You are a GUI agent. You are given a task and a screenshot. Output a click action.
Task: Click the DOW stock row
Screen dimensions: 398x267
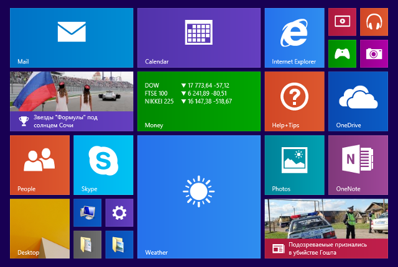click(x=187, y=85)
